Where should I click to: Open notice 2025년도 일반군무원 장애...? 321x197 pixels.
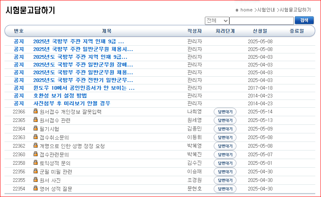click(83, 65)
